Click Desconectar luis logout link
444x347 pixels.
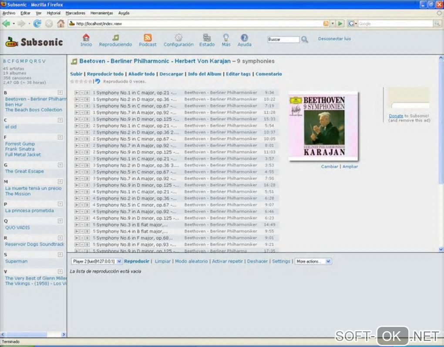334,39
